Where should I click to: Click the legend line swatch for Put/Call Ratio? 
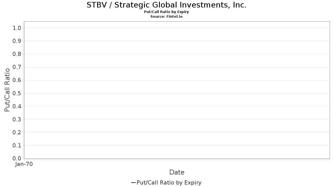coord(133,183)
